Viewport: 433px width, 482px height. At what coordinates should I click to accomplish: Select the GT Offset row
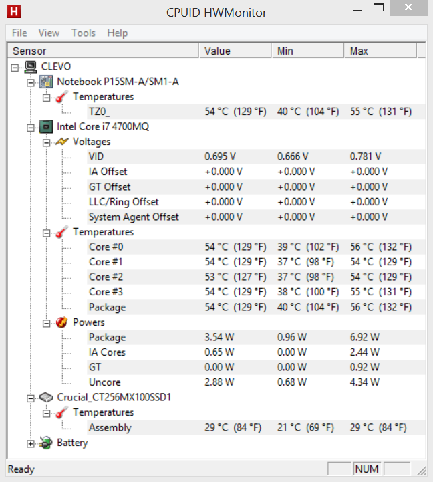point(257,187)
